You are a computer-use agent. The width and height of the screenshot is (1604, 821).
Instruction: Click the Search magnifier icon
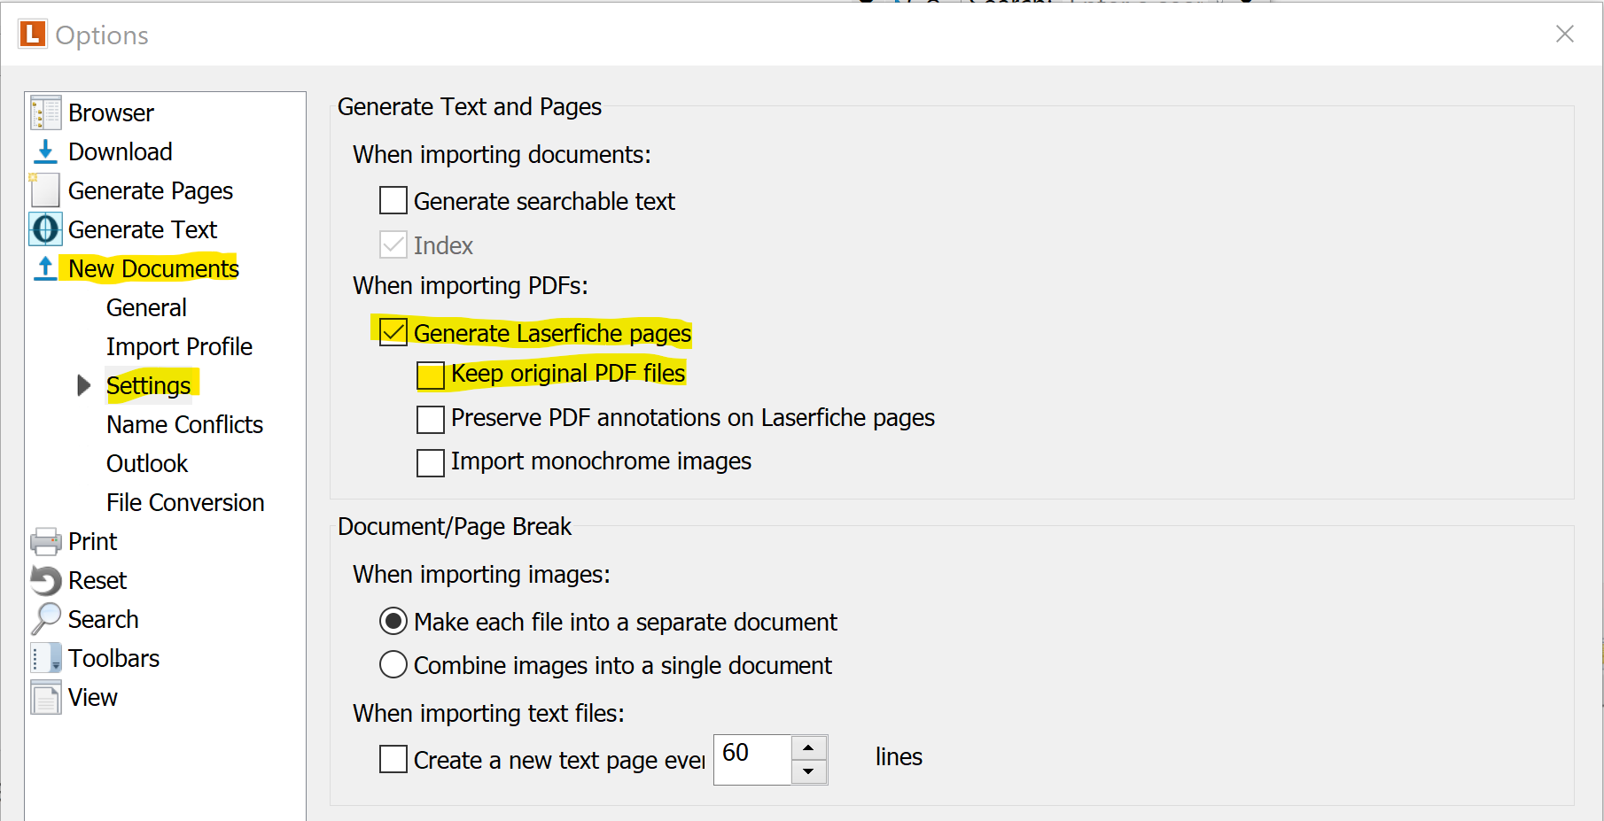coord(46,619)
